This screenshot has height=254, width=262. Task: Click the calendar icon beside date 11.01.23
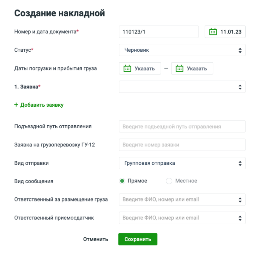pos(213,32)
